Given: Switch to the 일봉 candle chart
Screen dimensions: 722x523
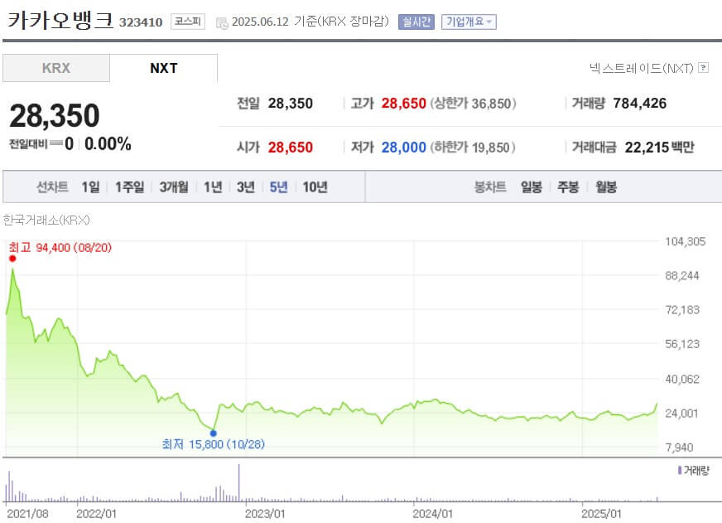Looking at the screenshot, I should [x=531, y=187].
